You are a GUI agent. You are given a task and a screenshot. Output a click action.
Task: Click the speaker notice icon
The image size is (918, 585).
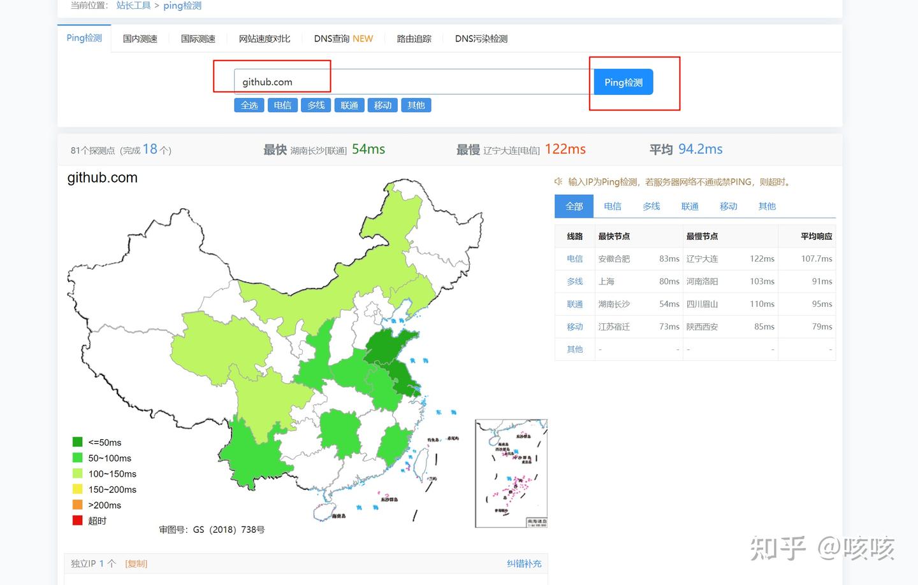click(x=558, y=181)
